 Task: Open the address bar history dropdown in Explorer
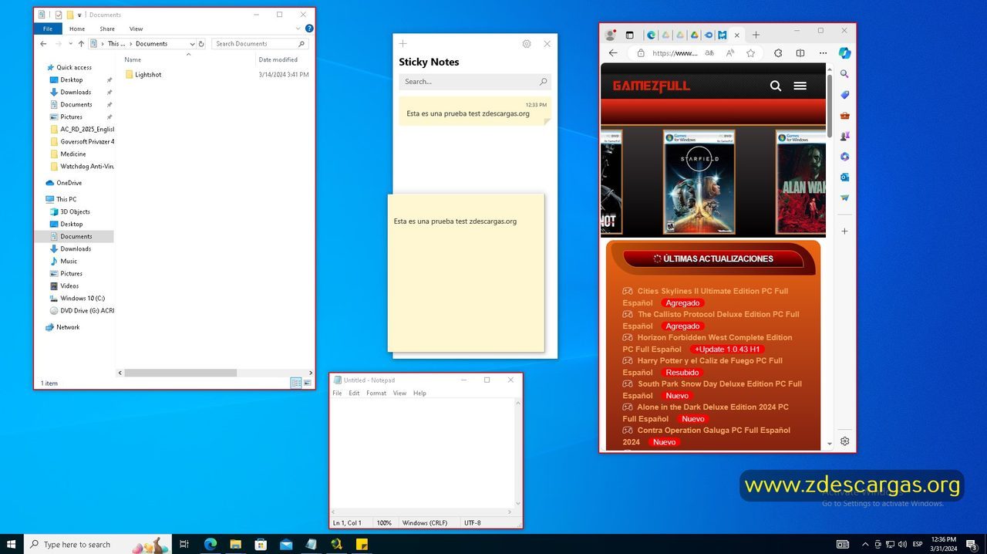(192, 44)
